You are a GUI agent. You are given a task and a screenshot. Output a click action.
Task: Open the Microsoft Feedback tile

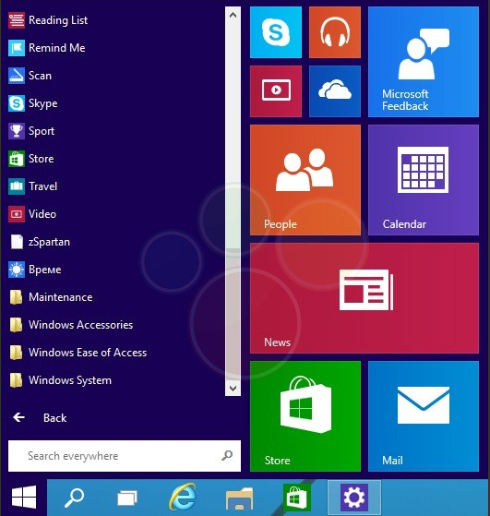point(424,62)
